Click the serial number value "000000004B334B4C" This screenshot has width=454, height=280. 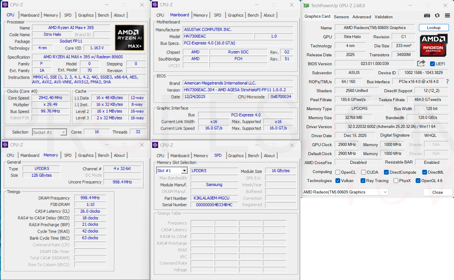pos(214,205)
